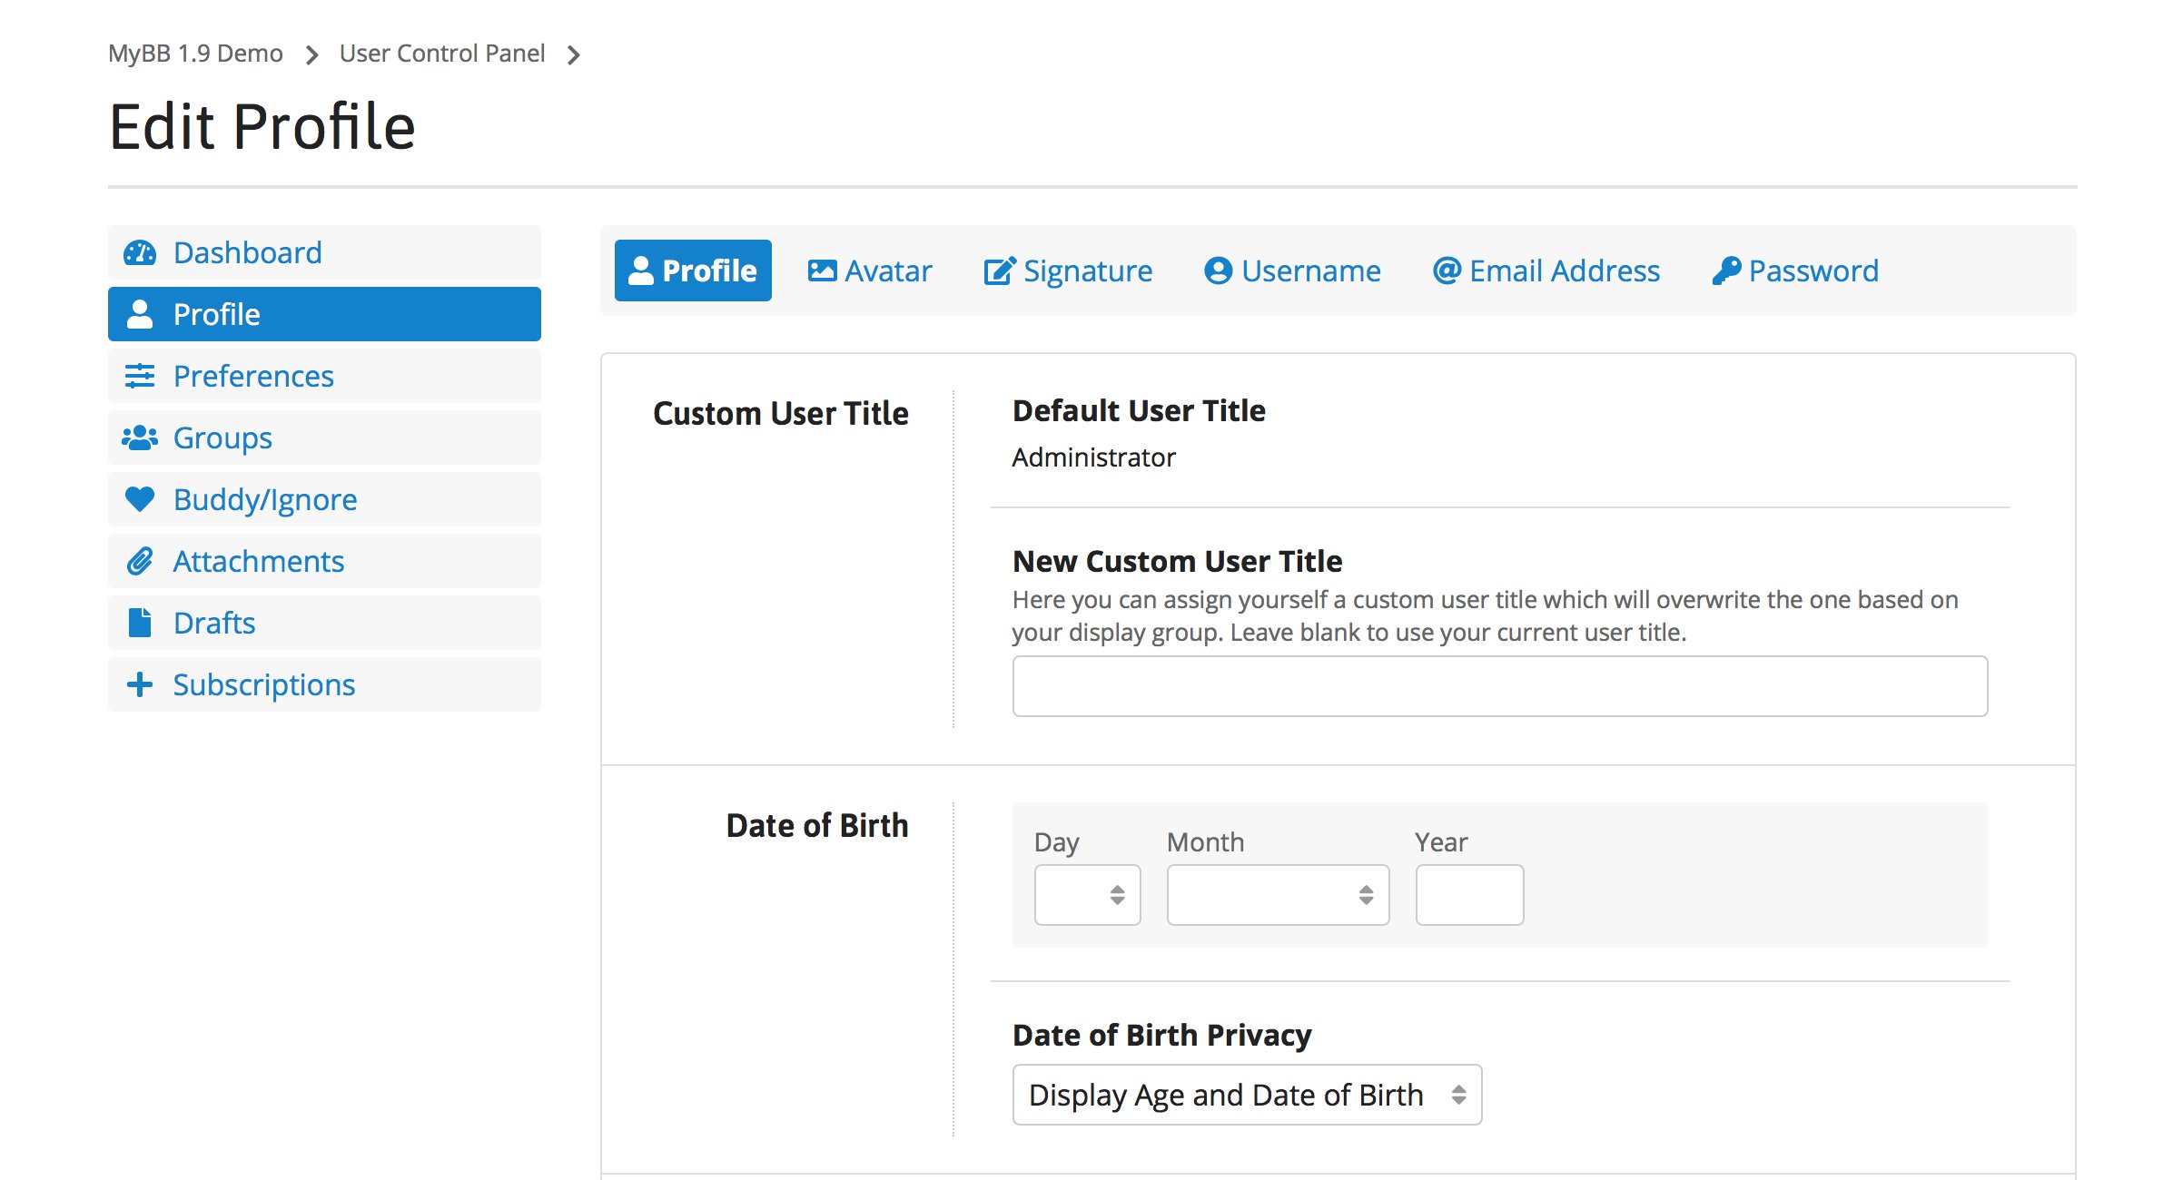Click the Dashboard gauge icon
The height and width of the screenshot is (1180, 2183).
140,252
